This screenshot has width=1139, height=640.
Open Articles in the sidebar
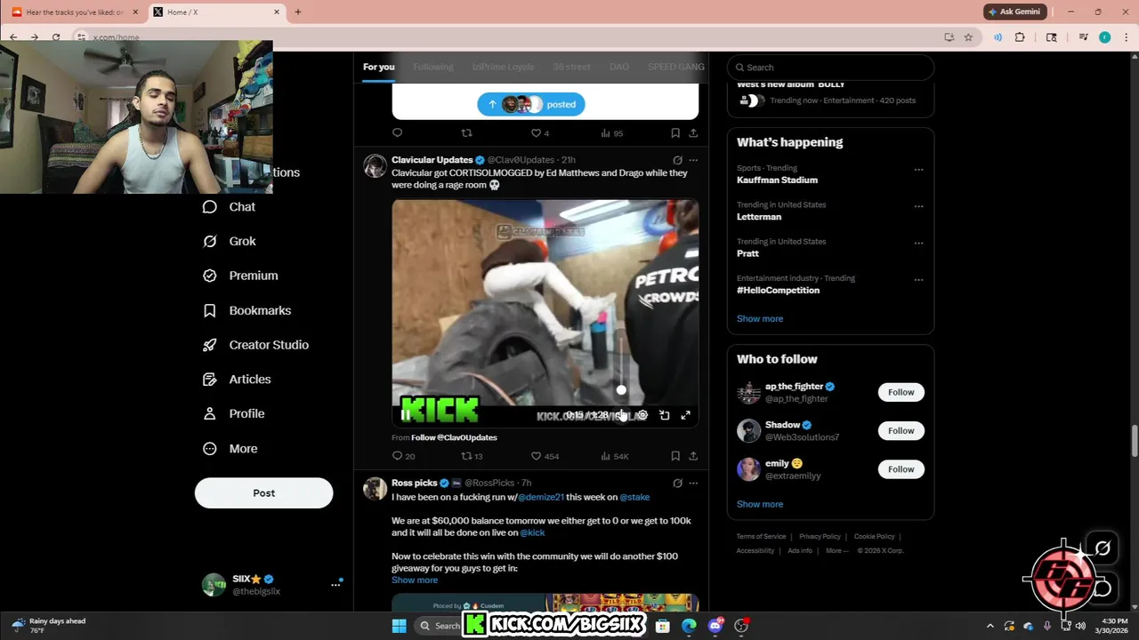[237, 380]
